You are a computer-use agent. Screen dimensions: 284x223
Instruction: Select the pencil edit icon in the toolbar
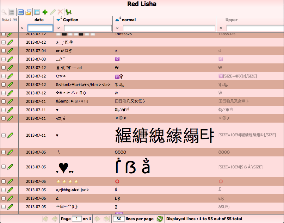pyautogui.click(x=52, y=12)
